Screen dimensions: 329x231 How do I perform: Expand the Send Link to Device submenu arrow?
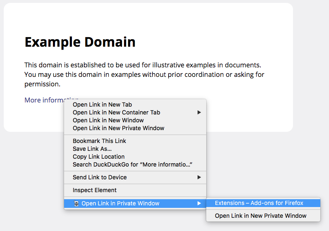point(199,177)
